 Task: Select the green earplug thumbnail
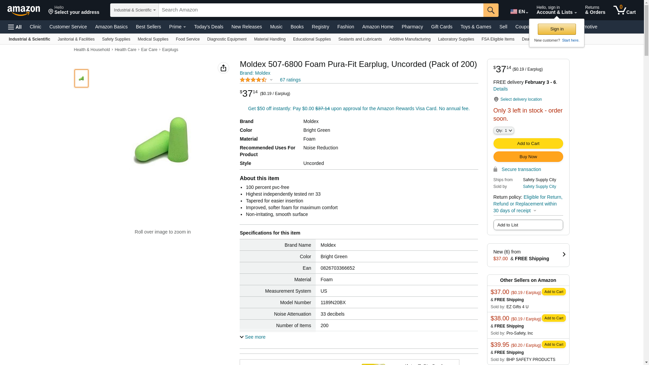[x=81, y=78]
